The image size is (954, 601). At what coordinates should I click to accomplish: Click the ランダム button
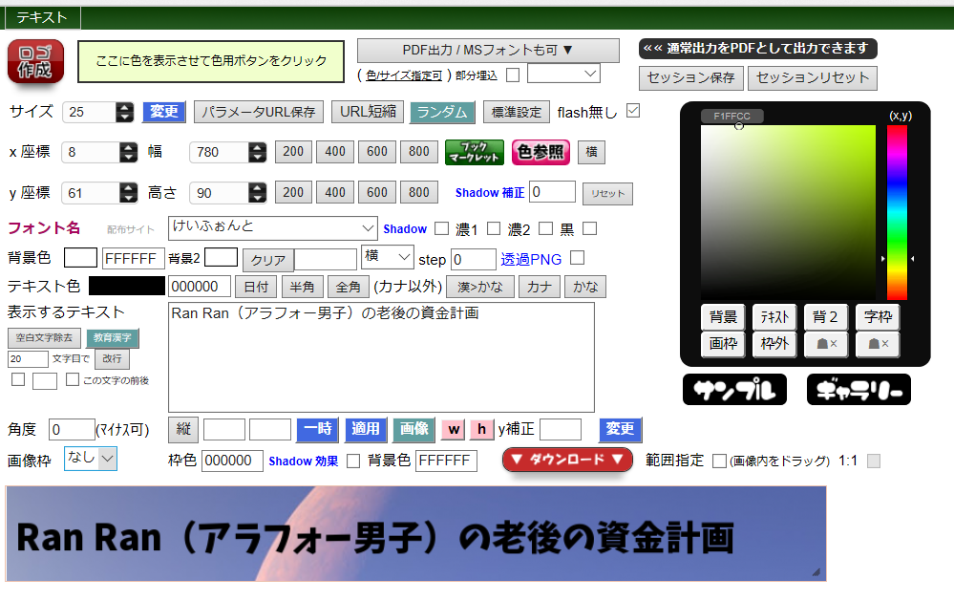[442, 112]
